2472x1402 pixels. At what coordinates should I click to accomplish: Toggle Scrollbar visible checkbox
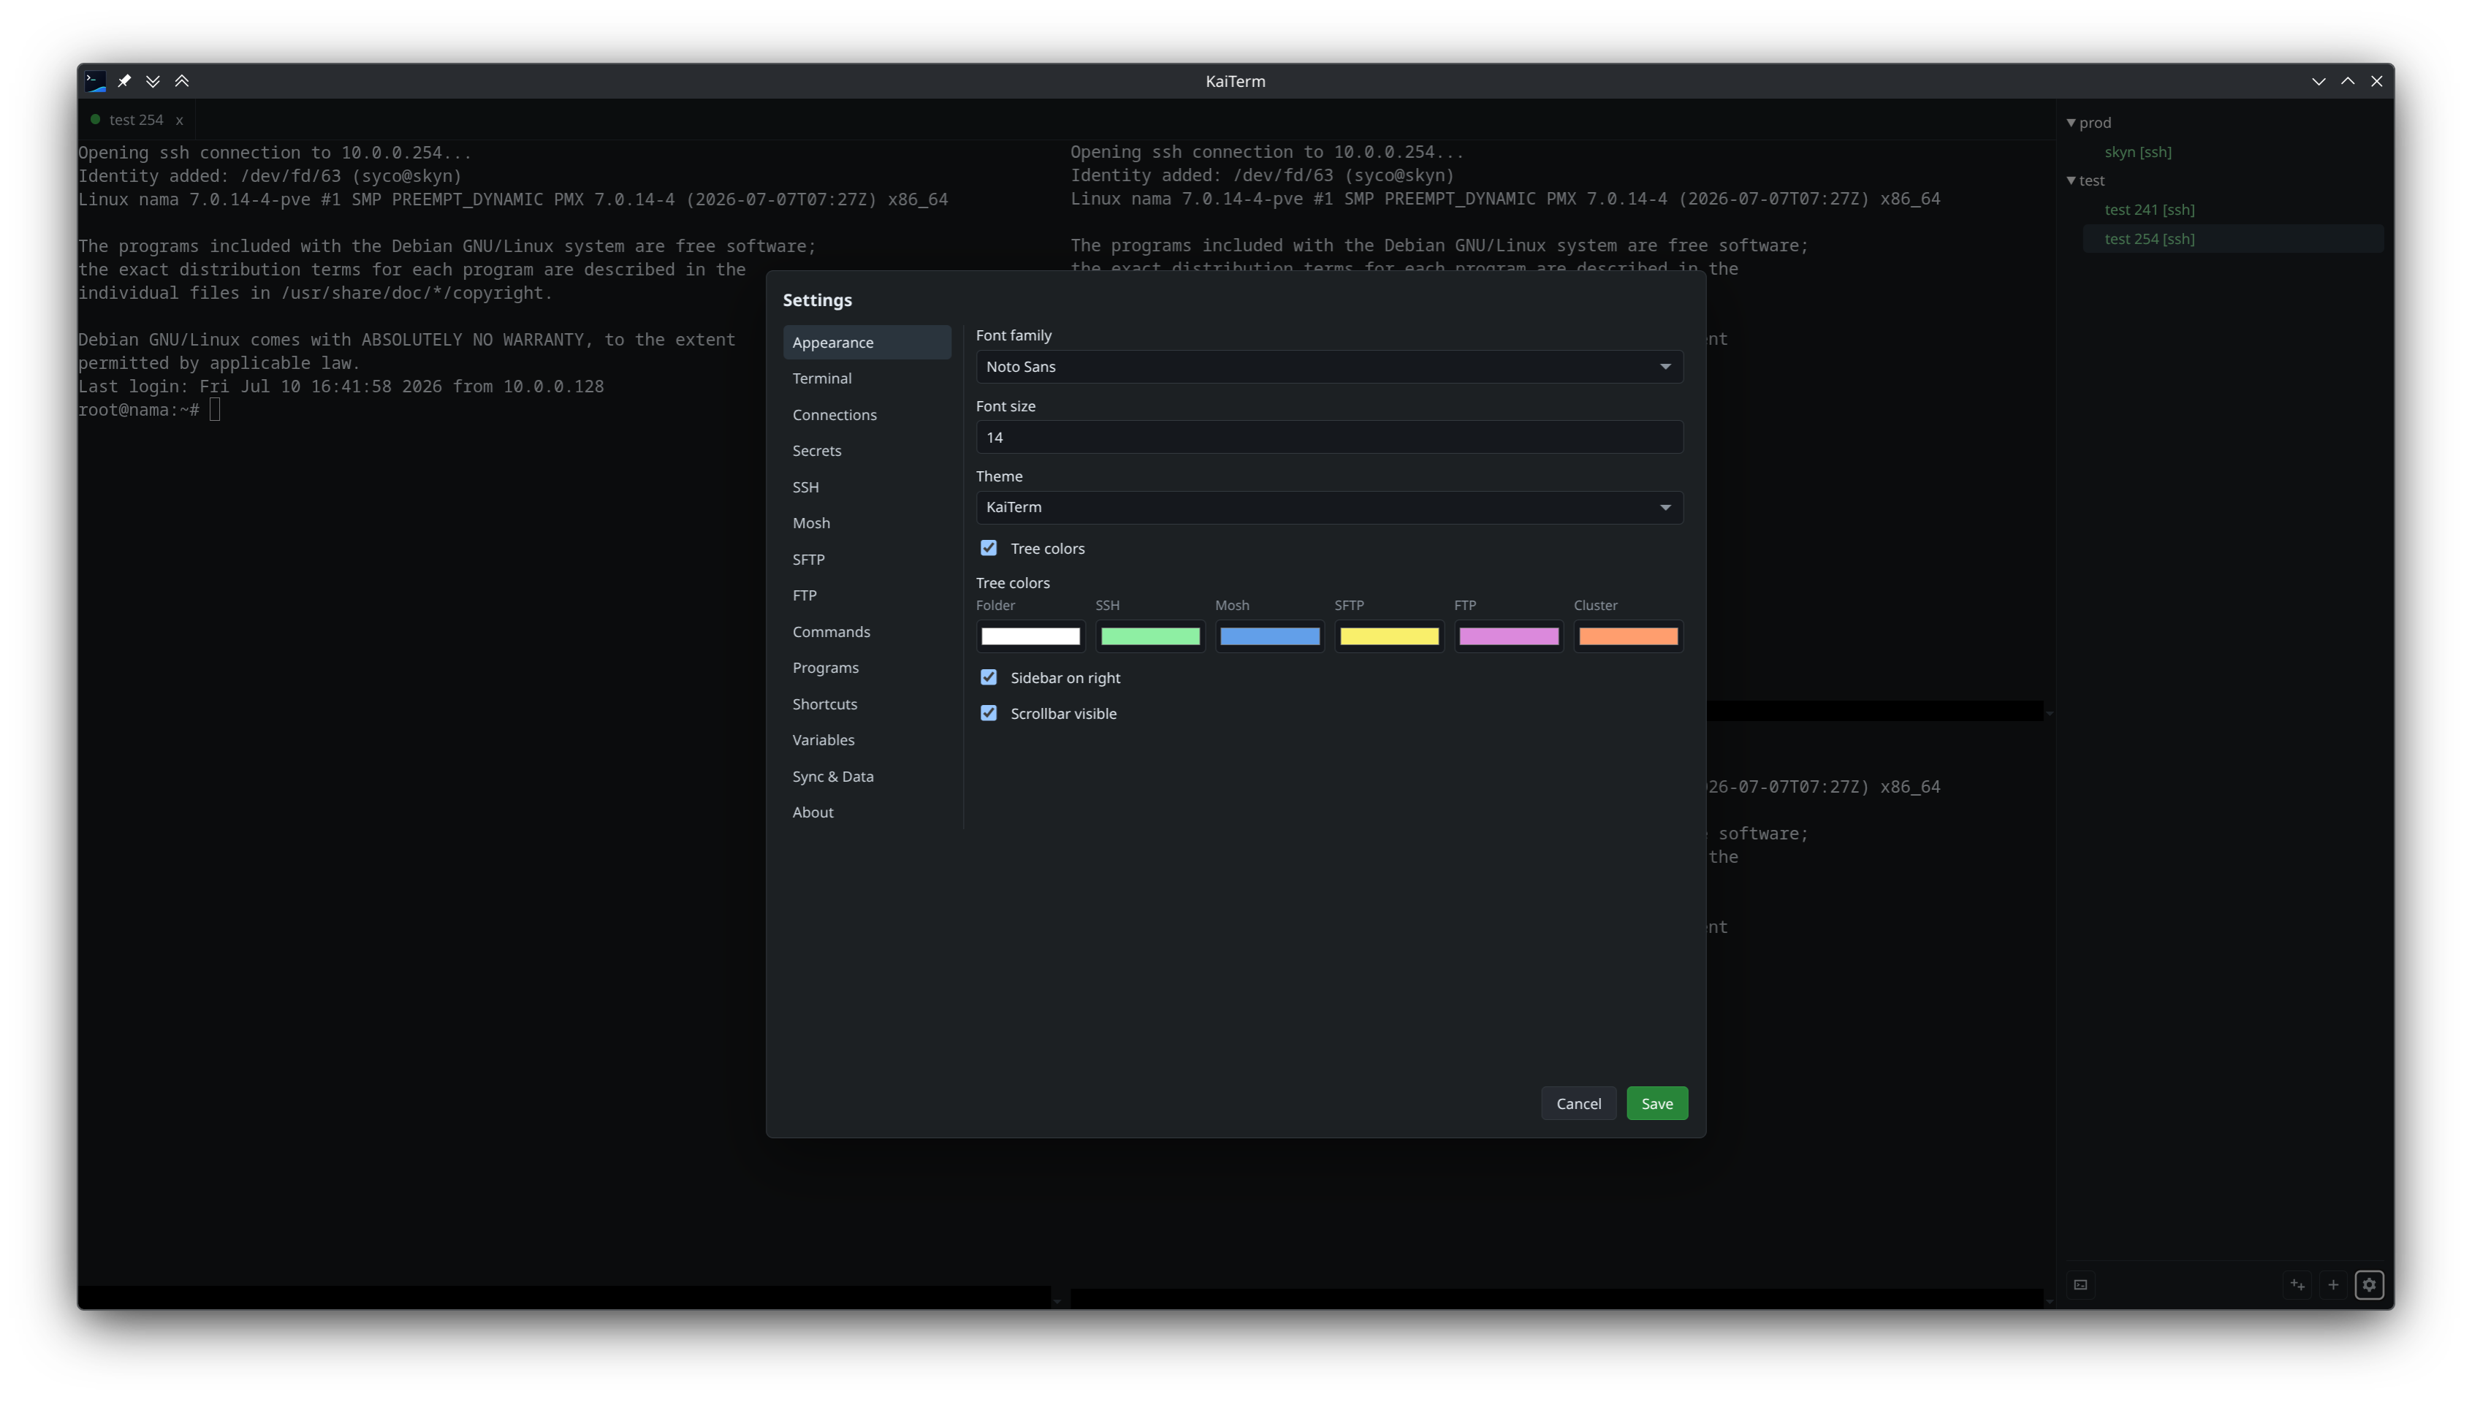989,712
